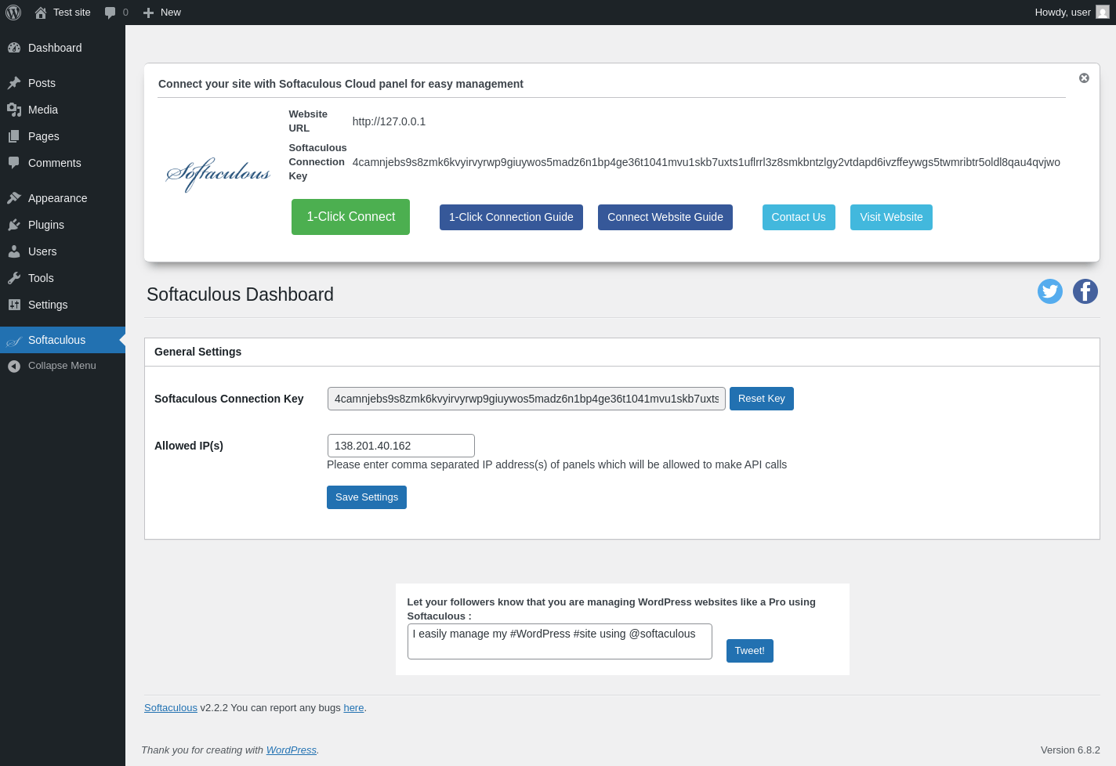Open the WordPress logo menu
This screenshot has width=1116, height=766.
tap(13, 13)
